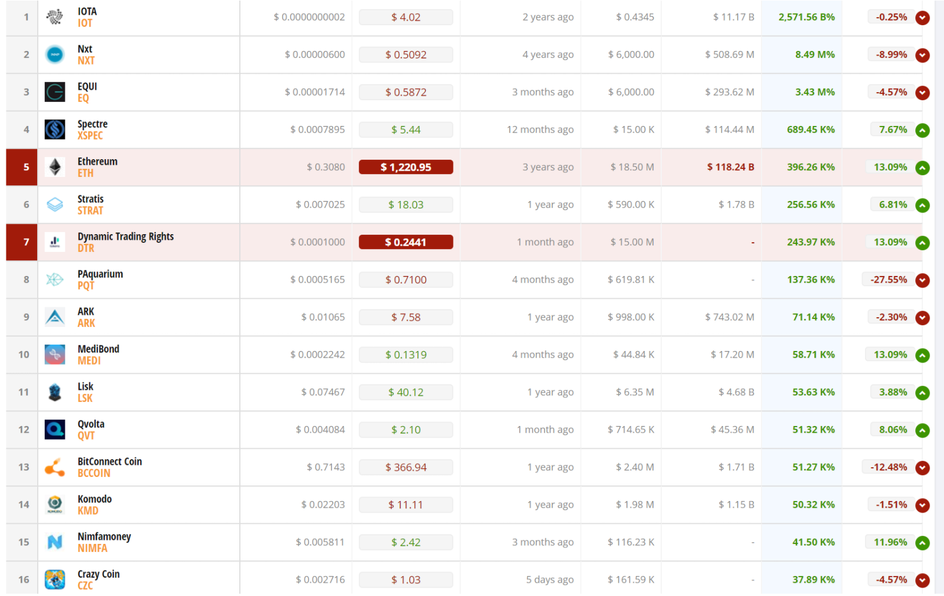Expand the red down arrow for IOTA
The width and height of the screenshot is (944, 596).
[922, 18]
